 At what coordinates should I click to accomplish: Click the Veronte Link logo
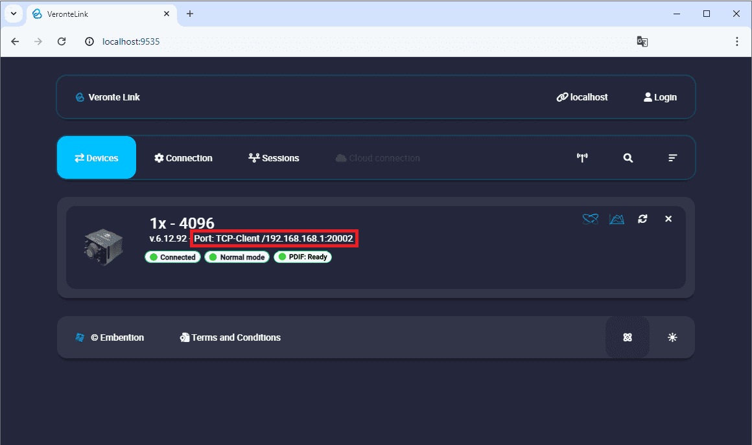tap(108, 97)
